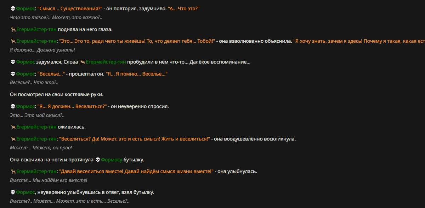425x208 pixels.
Task: Click skull icon on "прошептал он" line
Action: pos(13,74)
